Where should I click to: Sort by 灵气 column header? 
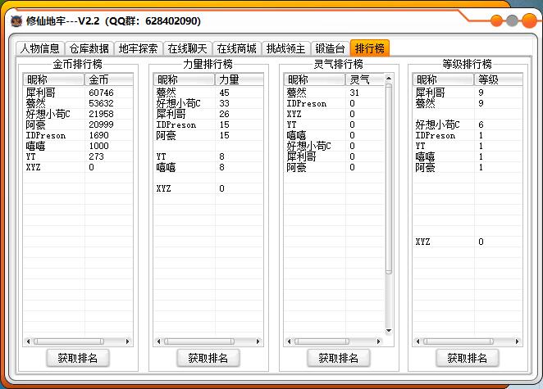click(365, 79)
